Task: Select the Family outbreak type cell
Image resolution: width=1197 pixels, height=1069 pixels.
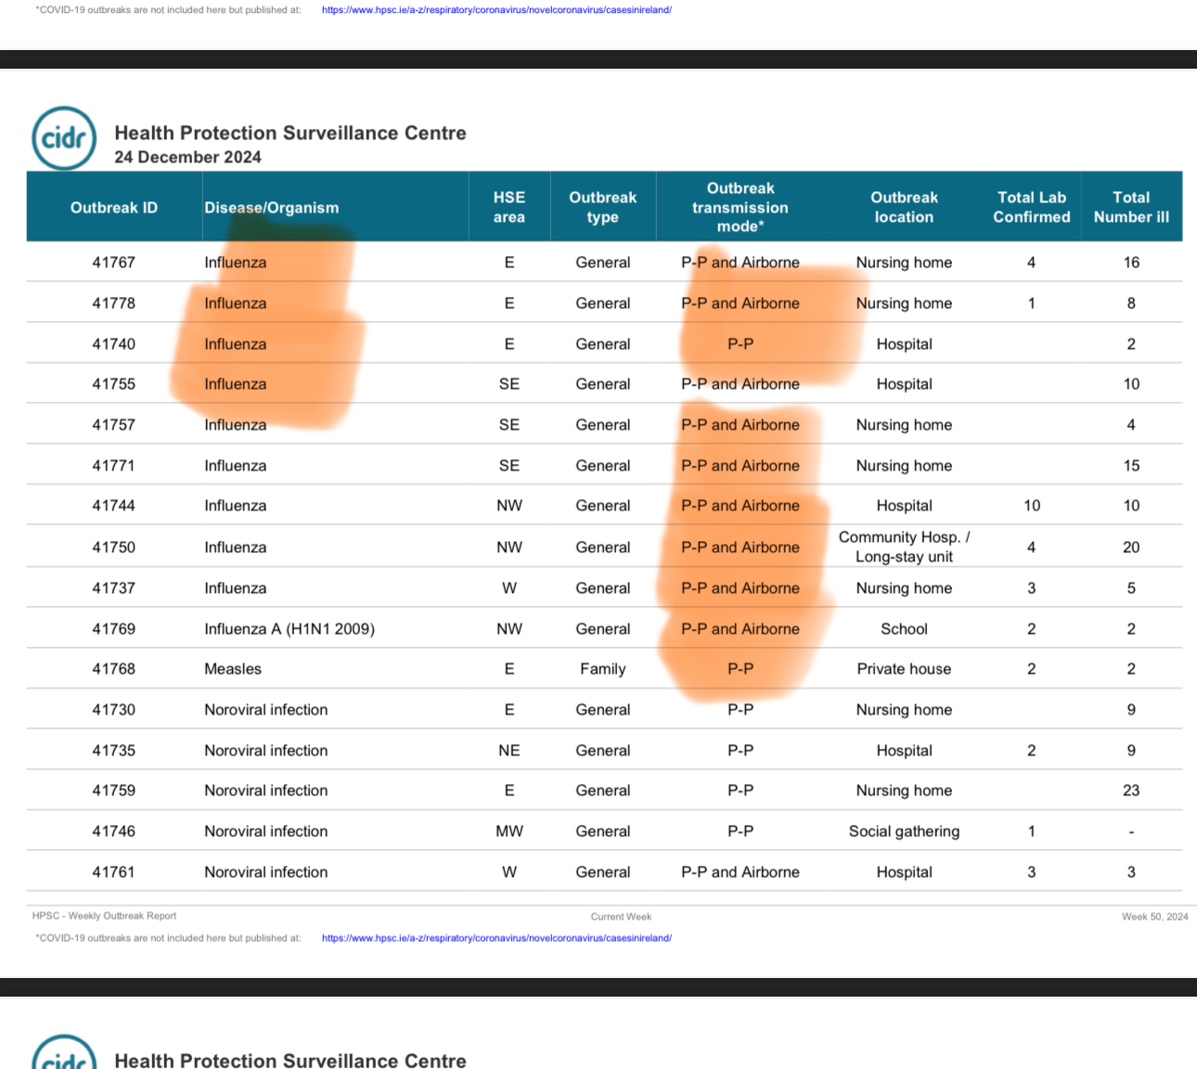Action: click(602, 669)
